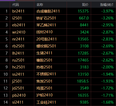Select 沪铅2410 contract name
116x106 pixels.
[44, 95]
